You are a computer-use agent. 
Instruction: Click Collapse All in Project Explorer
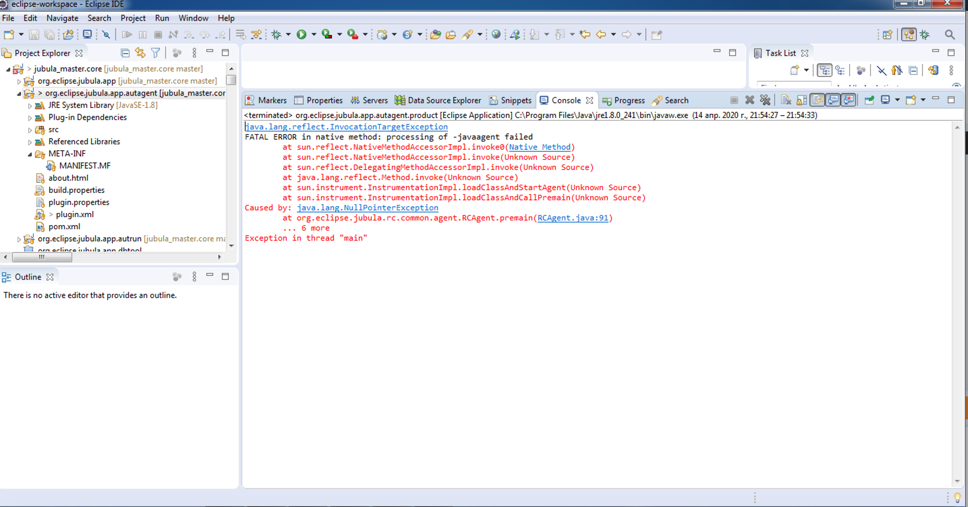125,53
